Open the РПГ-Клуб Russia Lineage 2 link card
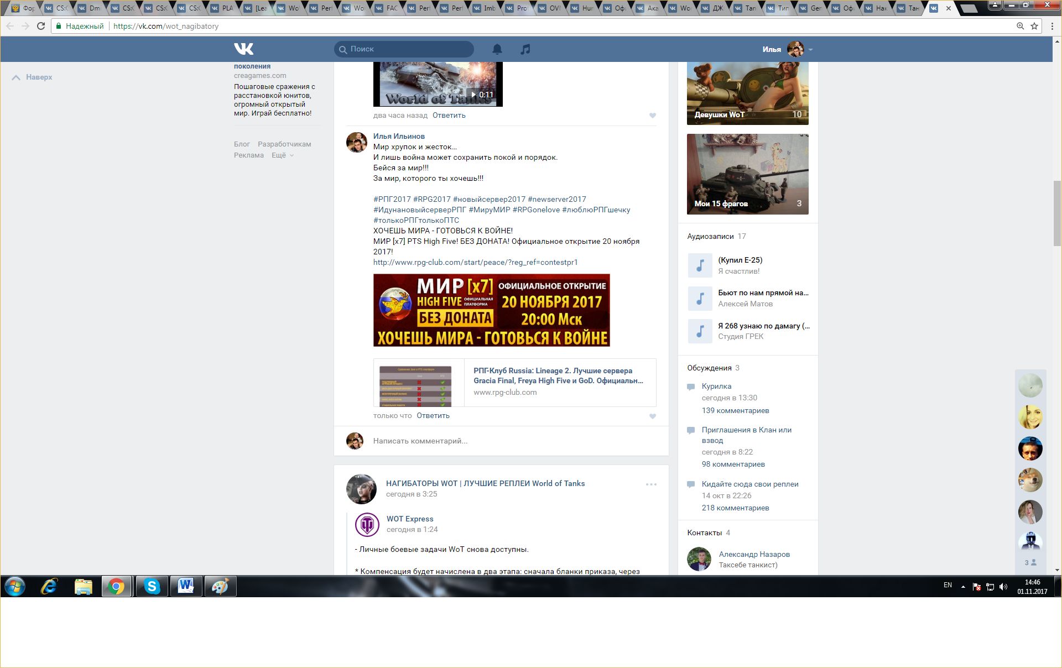 click(x=515, y=383)
